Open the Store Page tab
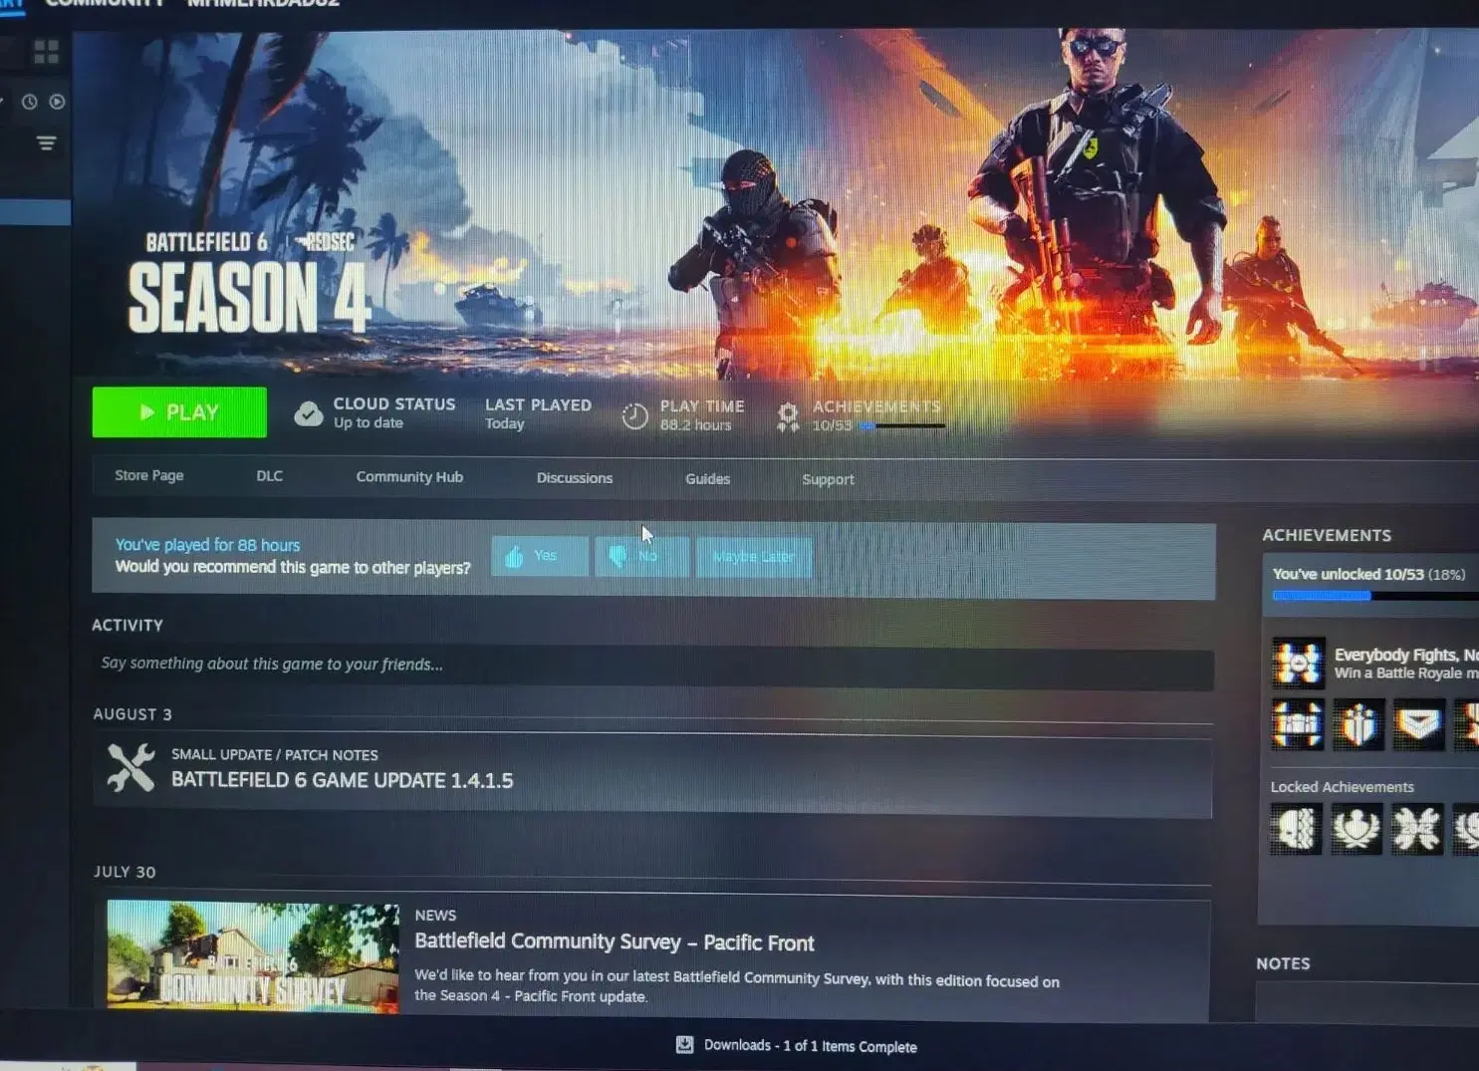This screenshot has width=1479, height=1071. (149, 475)
